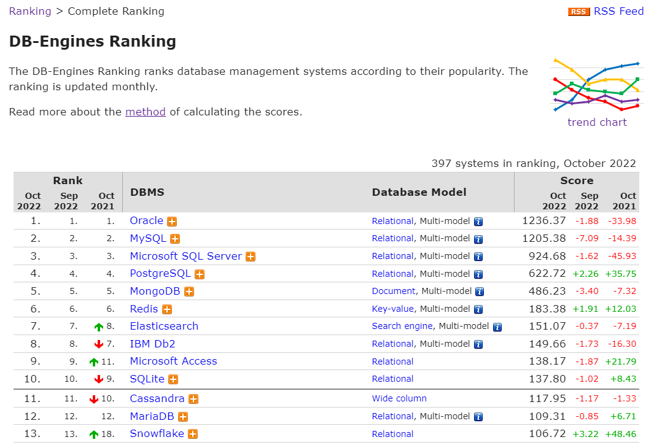Click PostgreSQL's yearly change +35.75
The image size is (654, 445).
tap(621, 274)
